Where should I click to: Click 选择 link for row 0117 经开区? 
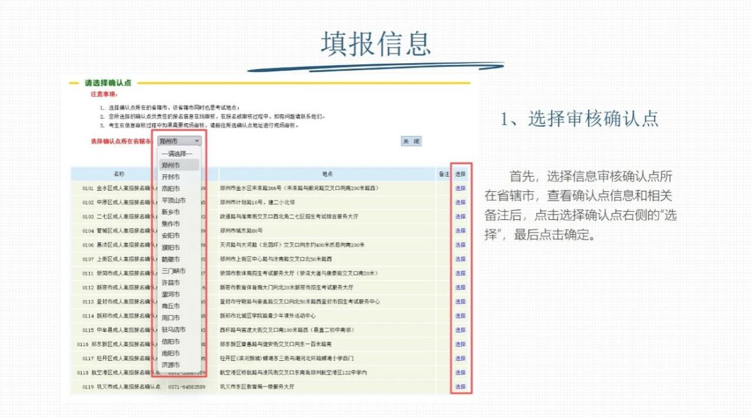click(460, 358)
